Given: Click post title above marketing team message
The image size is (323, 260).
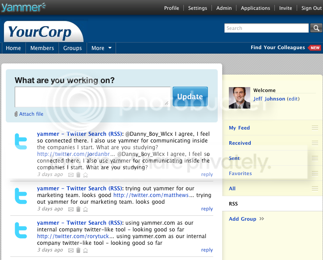Looking at the screenshot, I should (80, 189).
